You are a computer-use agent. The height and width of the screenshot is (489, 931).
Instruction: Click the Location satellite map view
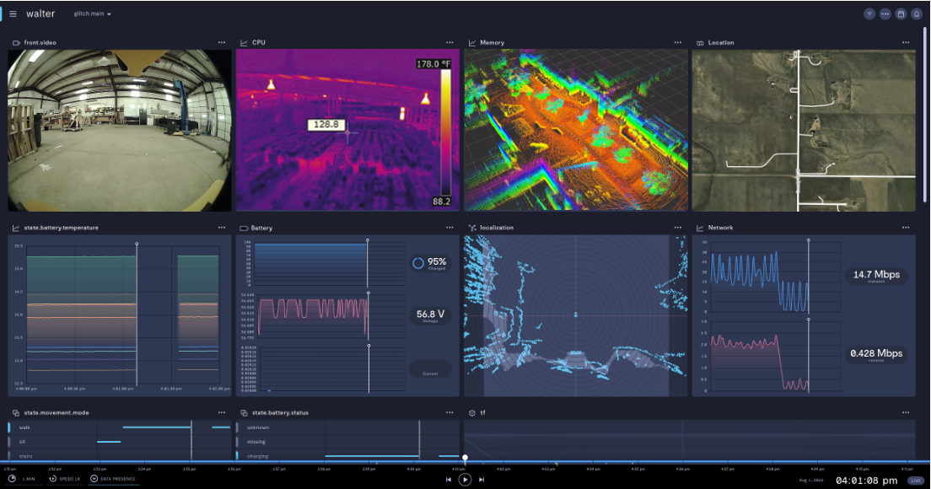pyautogui.click(x=803, y=130)
